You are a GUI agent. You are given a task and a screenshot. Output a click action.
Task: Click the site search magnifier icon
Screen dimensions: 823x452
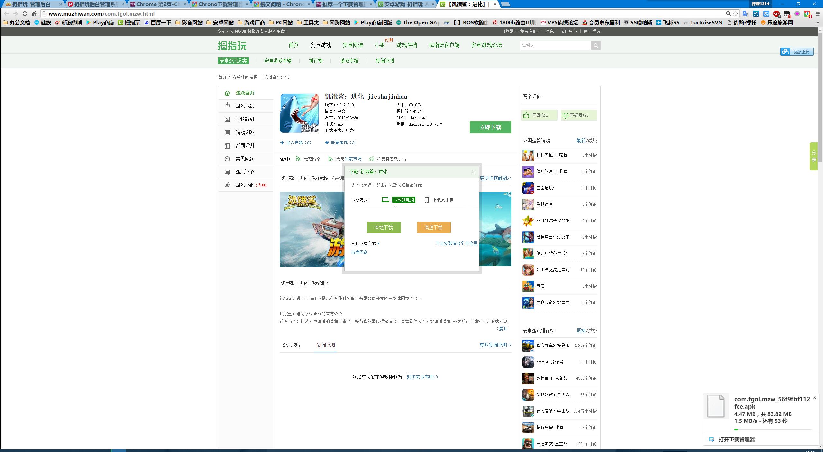(x=595, y=46)
